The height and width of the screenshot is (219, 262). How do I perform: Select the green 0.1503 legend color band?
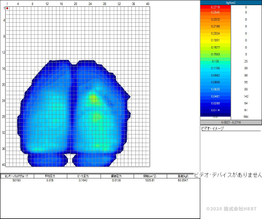pyautogui.click(x=215, y=54)
